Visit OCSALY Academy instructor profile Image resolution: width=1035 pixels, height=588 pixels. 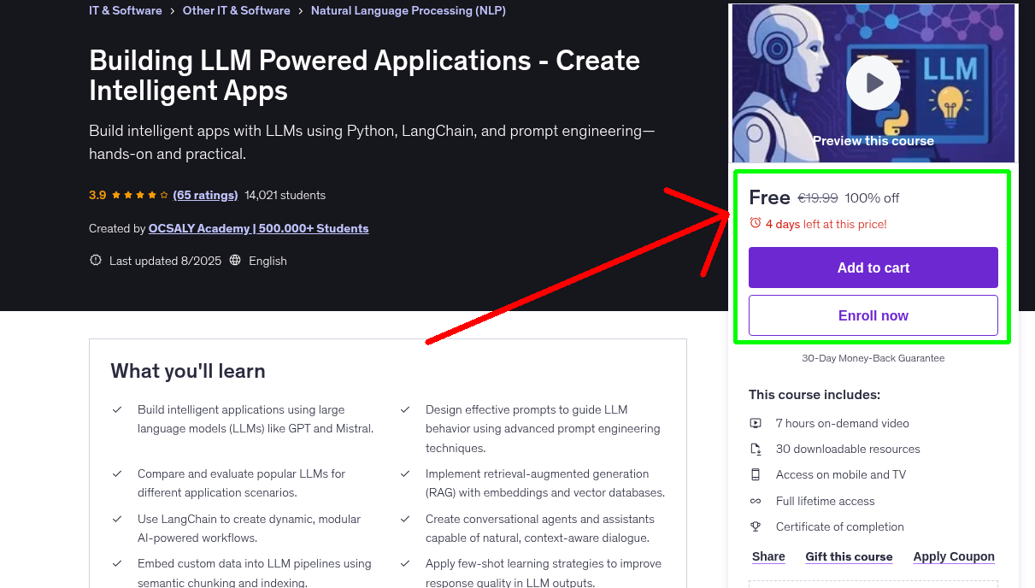pyautogui.click(x=258, y=228)
